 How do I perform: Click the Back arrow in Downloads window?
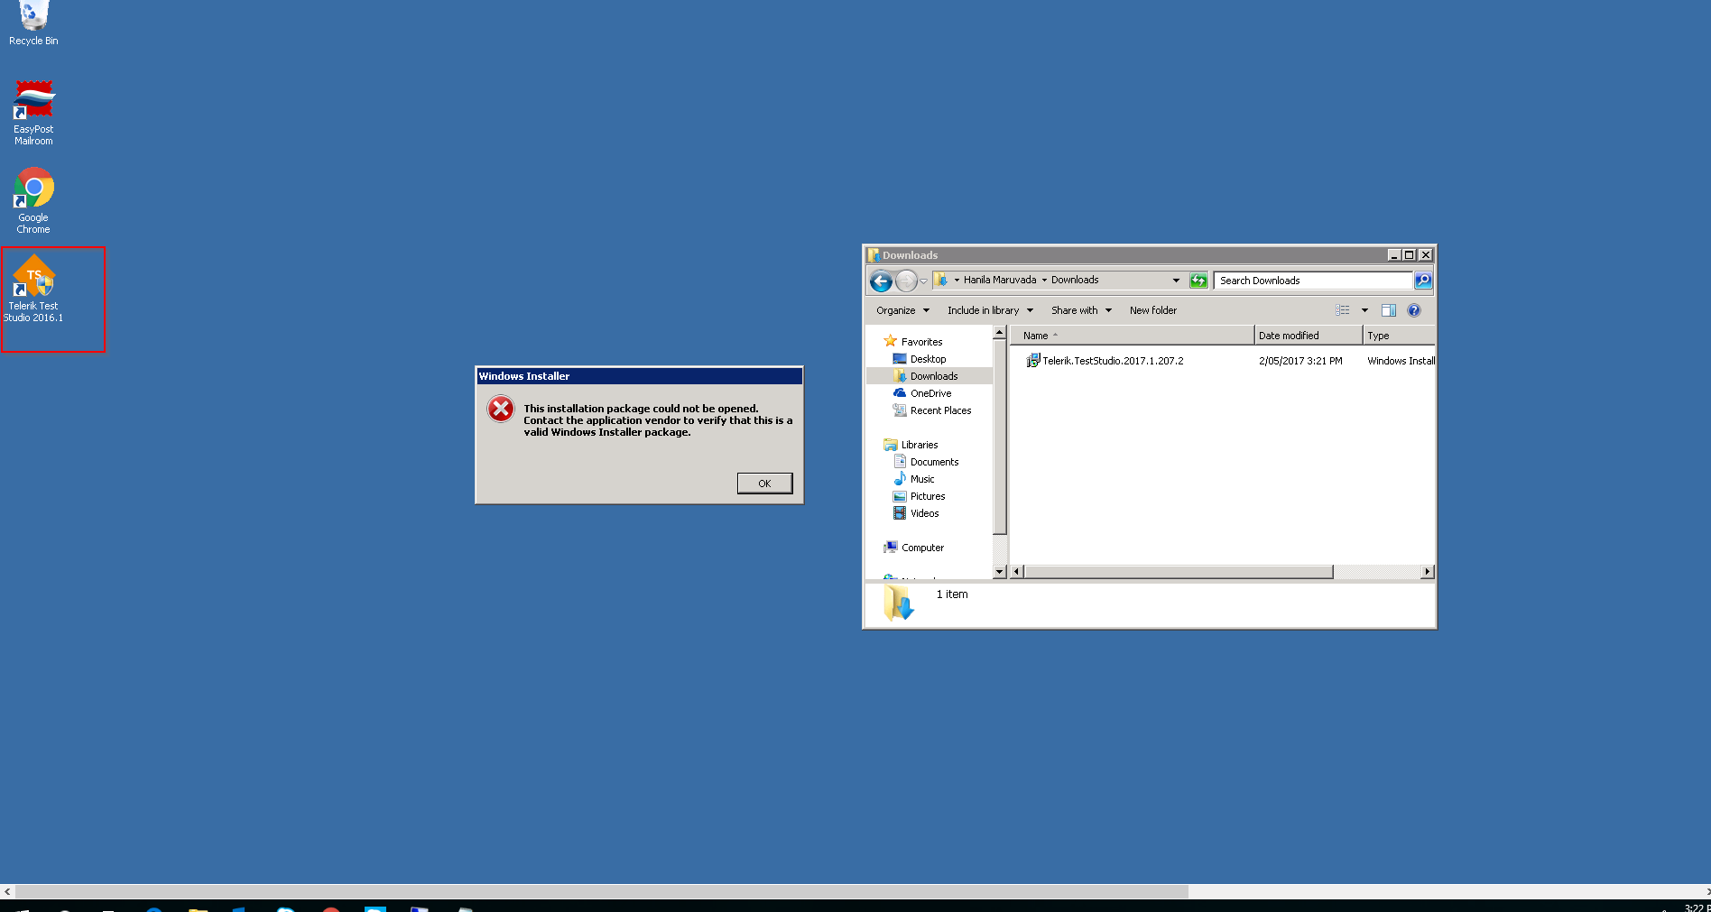pyautogui.click(x=881, y=281)
